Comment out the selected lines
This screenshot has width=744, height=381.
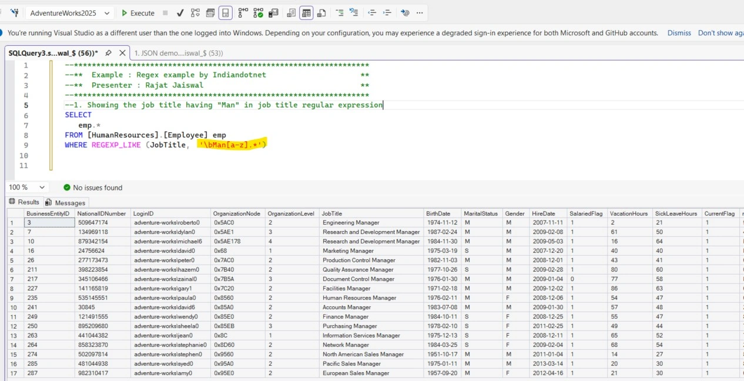point(340,13)
